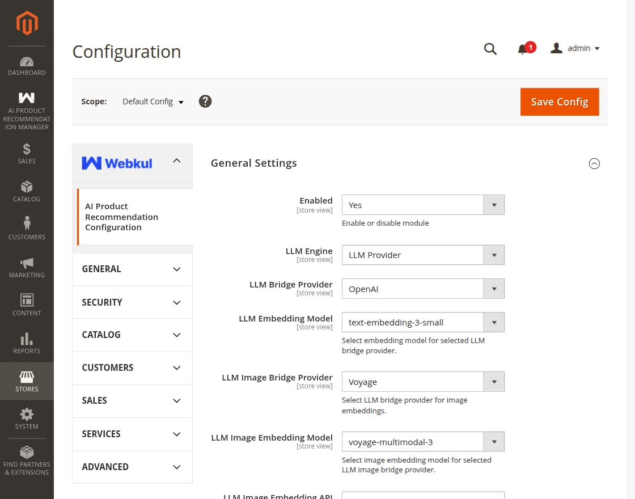The height and width of the screenshot is (499, 635).
Task: Open the scope help tooltip icon
Action: [205, 101]
